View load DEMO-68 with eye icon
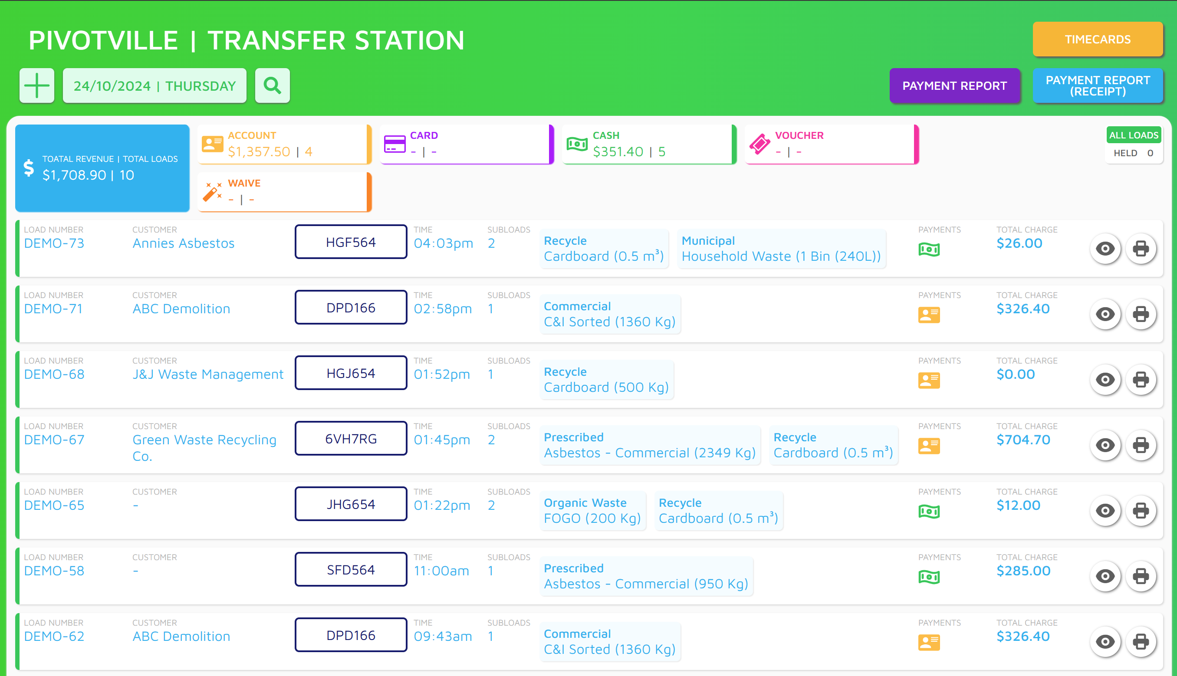The image size is (1177, 676). coord(1105,380)
